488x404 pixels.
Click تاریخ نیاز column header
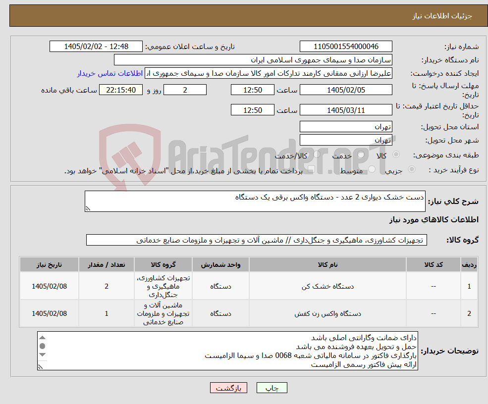[49, 265]
